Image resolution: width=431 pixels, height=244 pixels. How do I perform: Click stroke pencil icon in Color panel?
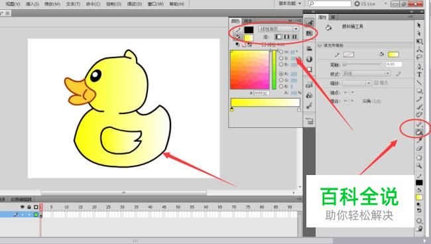pyautogui.click(x=238, y=30)
